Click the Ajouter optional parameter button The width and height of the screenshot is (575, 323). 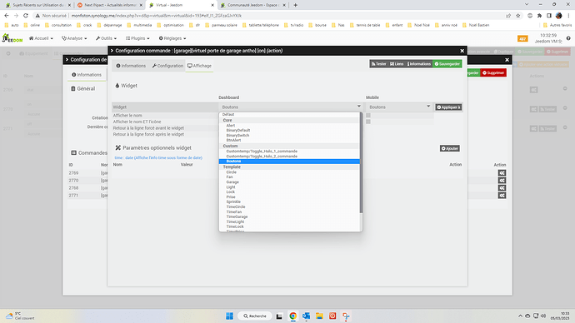[450, 148]
